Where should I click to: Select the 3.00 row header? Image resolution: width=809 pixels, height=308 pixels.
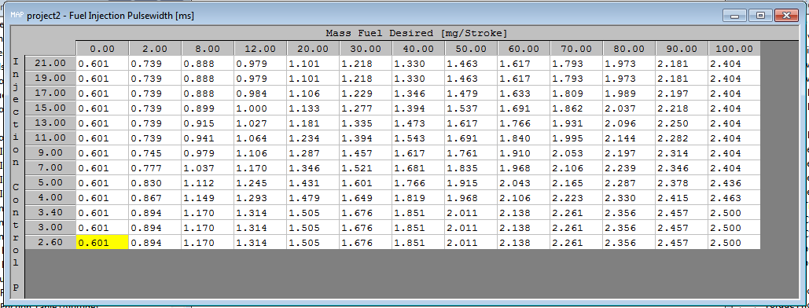[x=50, y=228]
